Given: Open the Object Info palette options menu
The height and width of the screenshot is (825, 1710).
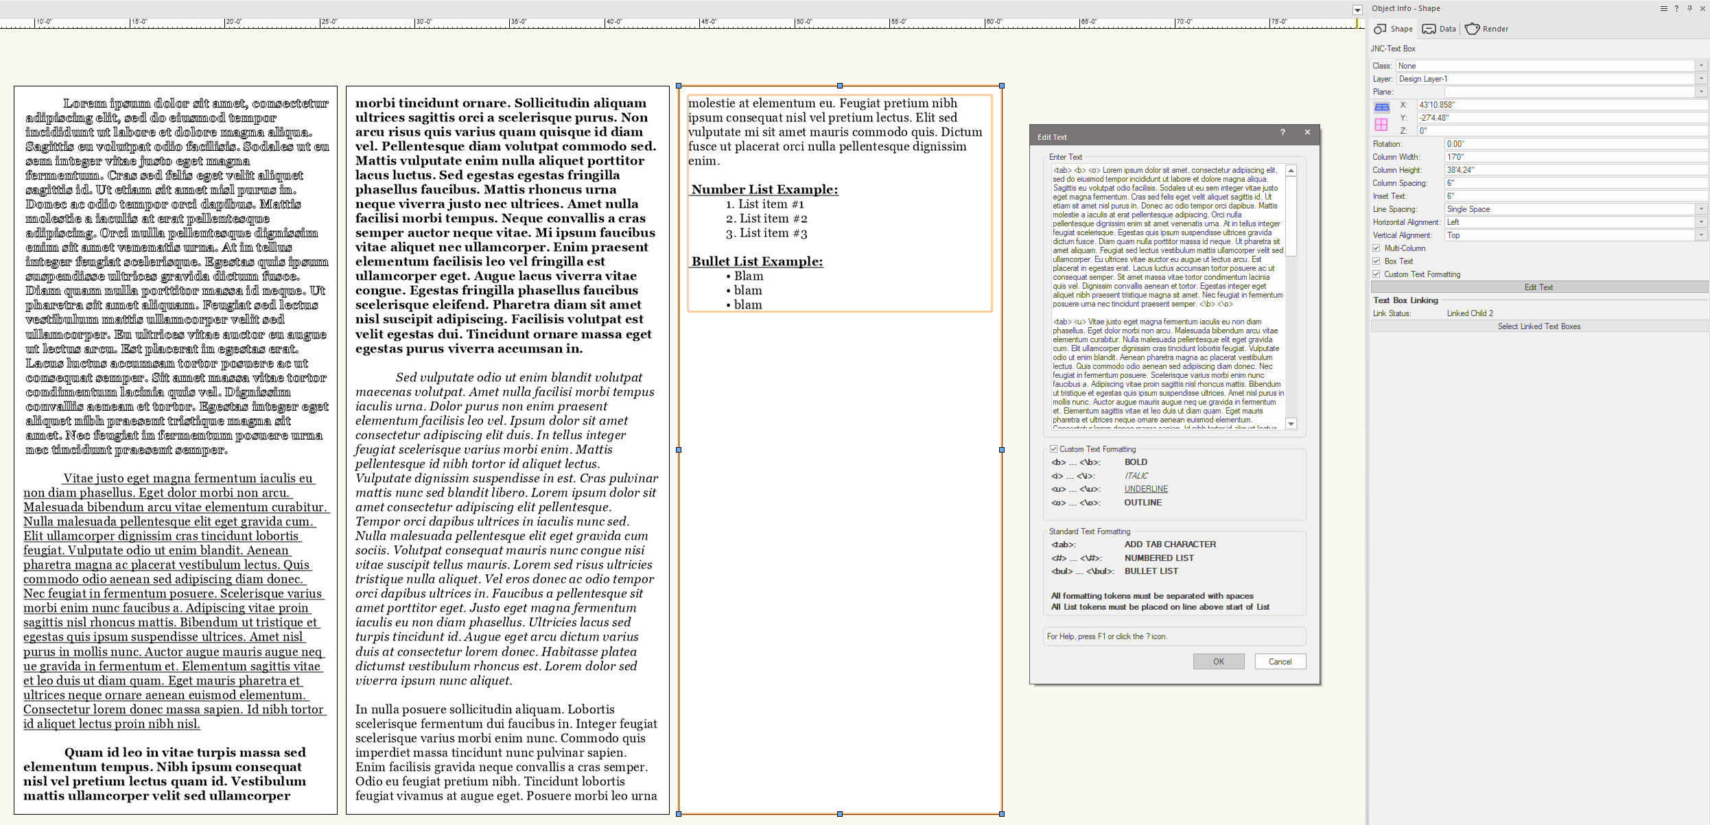Looking at the screenshot, I should 1663,8.
